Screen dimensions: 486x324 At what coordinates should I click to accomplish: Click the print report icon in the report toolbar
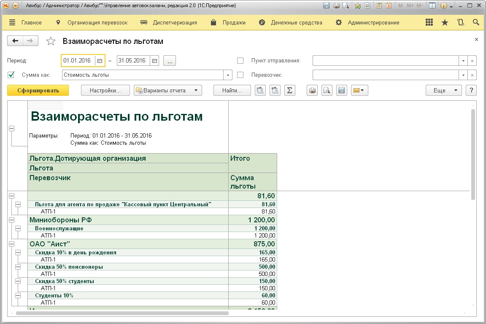[x=312, y=90]
